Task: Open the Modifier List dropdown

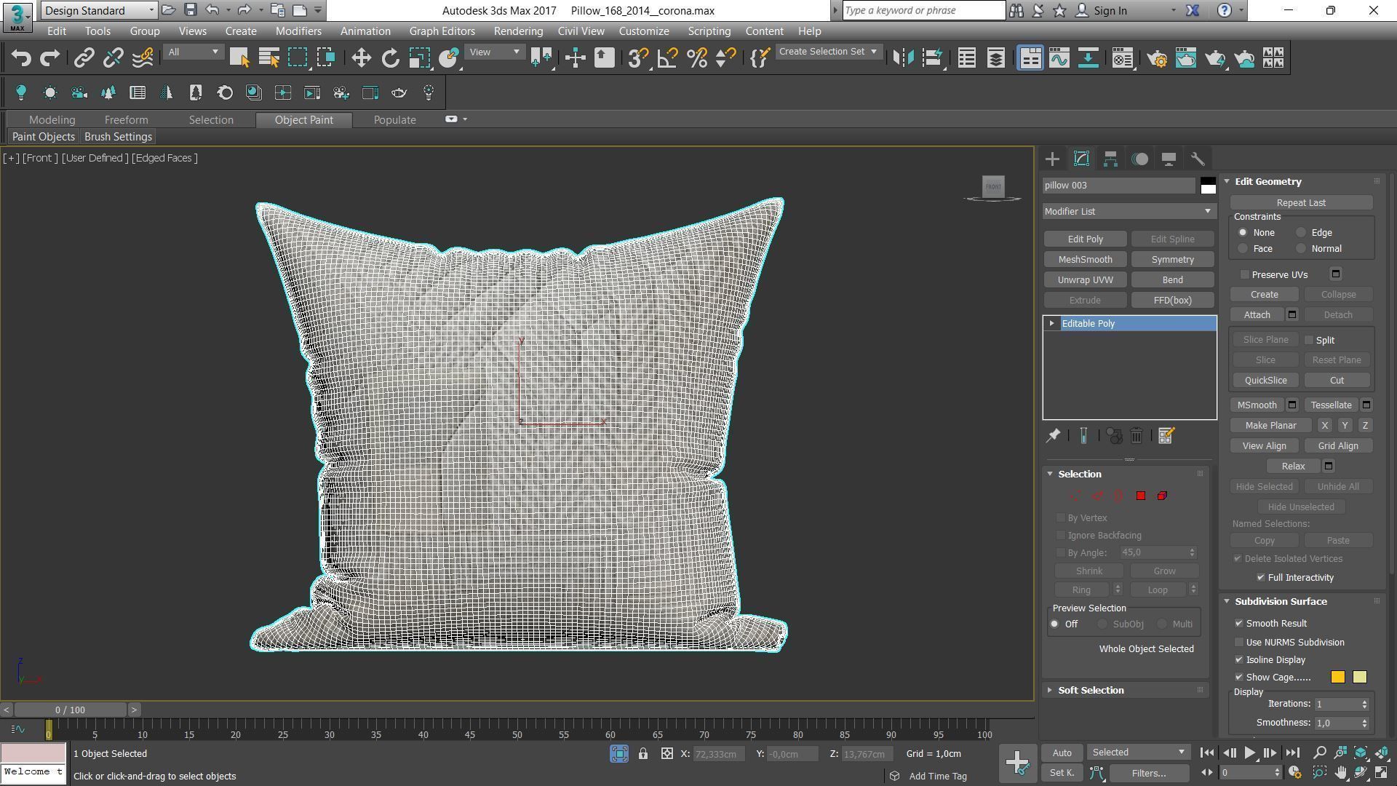Action: 1129,211
